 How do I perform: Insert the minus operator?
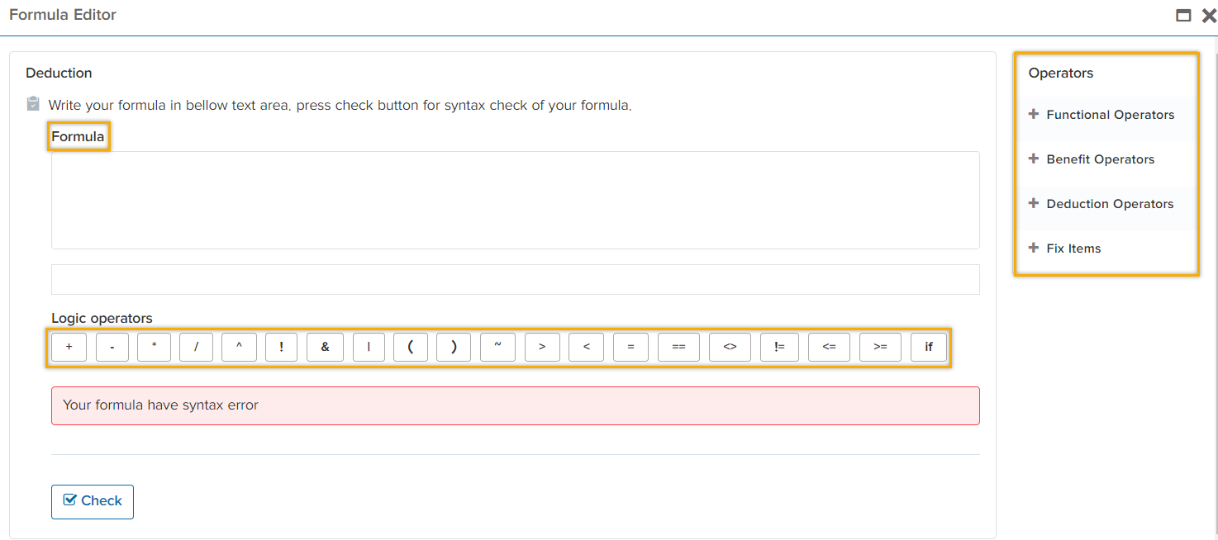click(x=112, y=347)
